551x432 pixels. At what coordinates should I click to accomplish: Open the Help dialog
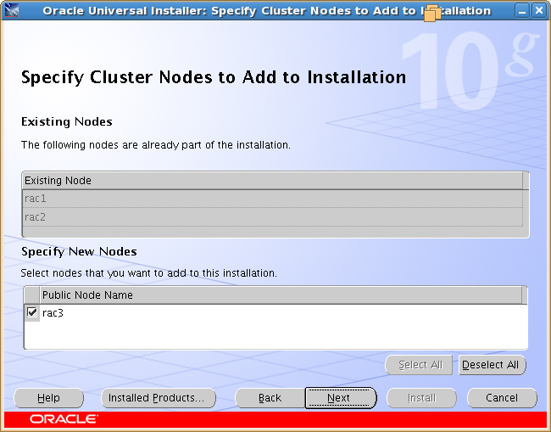48,398
